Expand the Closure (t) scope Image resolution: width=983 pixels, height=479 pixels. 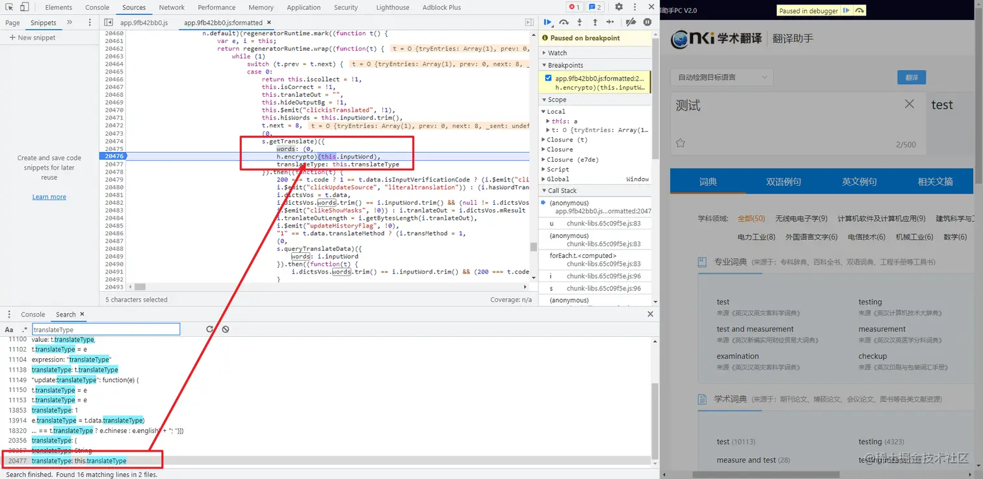(x=565, y=140)
